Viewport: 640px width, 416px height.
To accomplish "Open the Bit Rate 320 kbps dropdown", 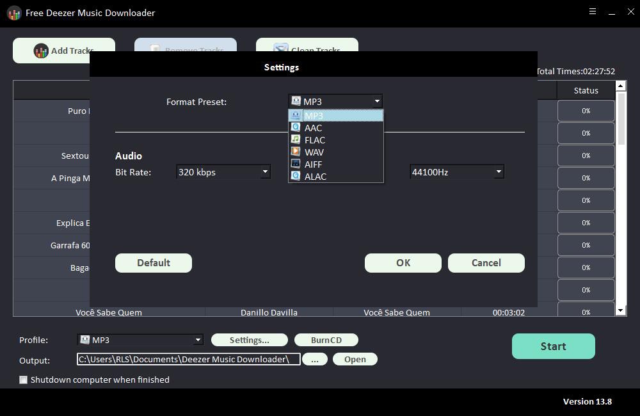I will pyautogui.click(x=223, y=172).
